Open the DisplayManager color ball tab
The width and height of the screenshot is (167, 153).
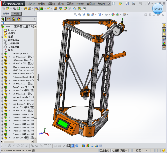click(x=19, y=19)
